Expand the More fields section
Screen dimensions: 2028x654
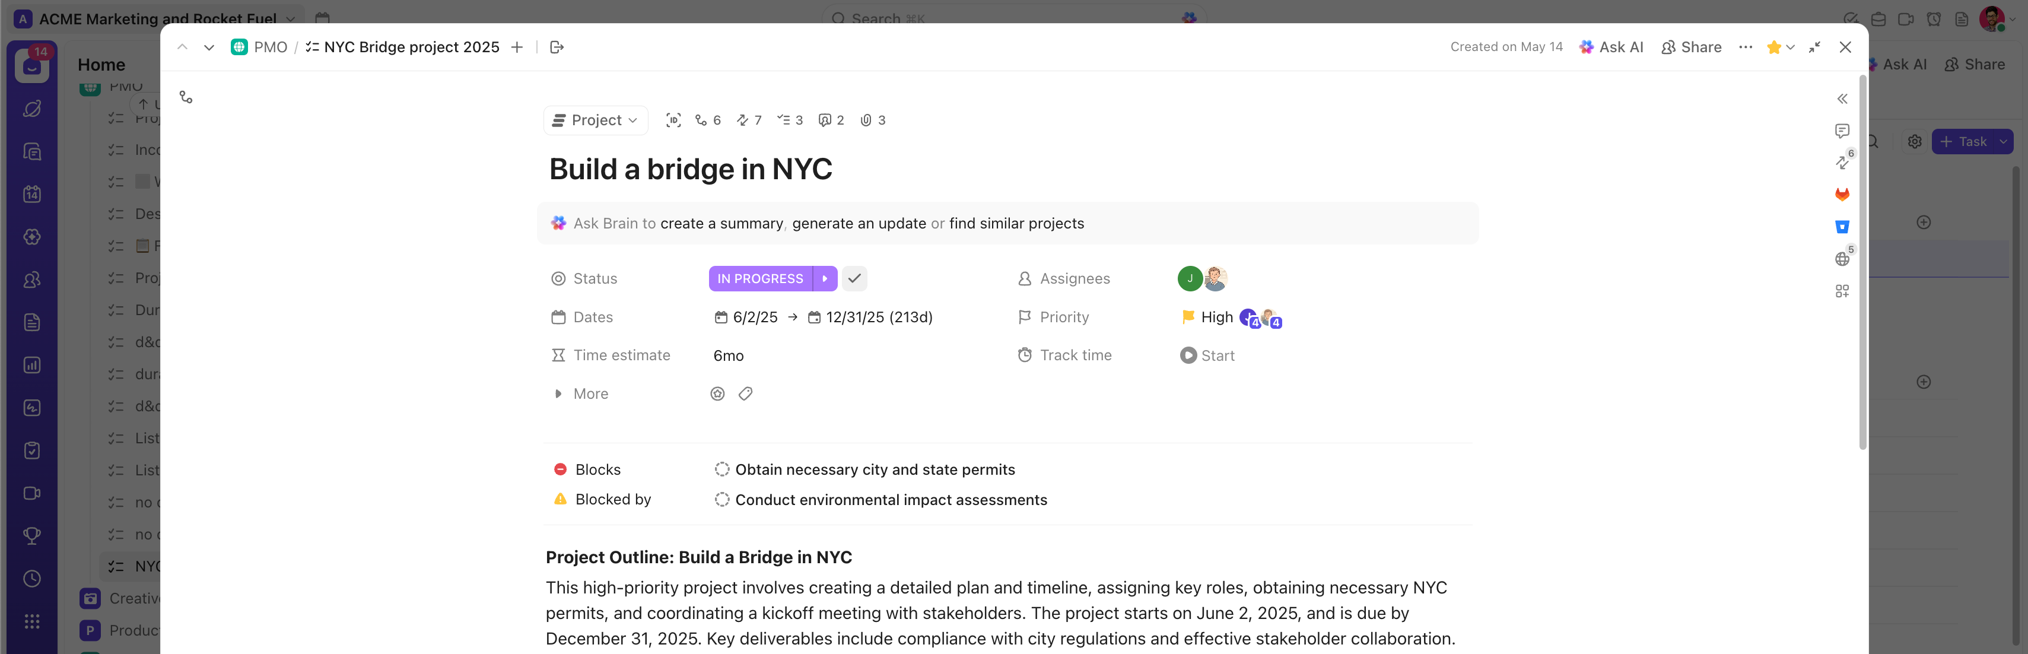point(580,393)
